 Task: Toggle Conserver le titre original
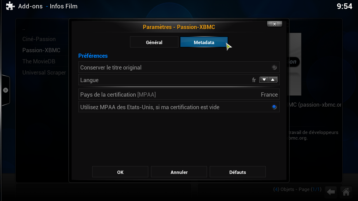(x=274, y=67)
